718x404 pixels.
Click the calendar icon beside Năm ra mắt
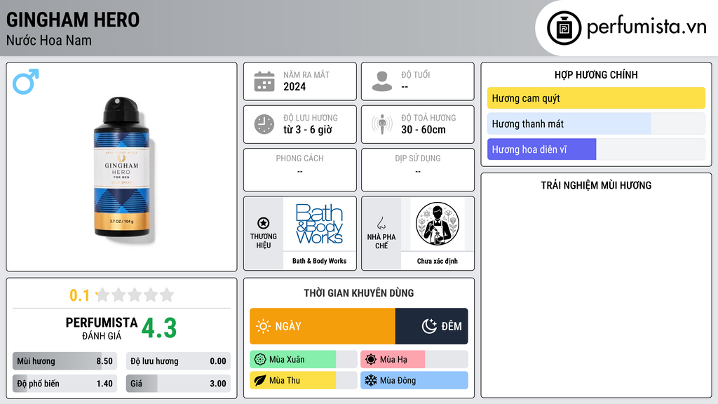click(264, 81)
